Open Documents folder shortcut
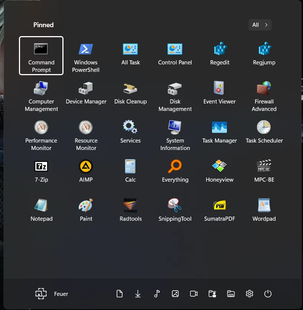 pos(119,294)
